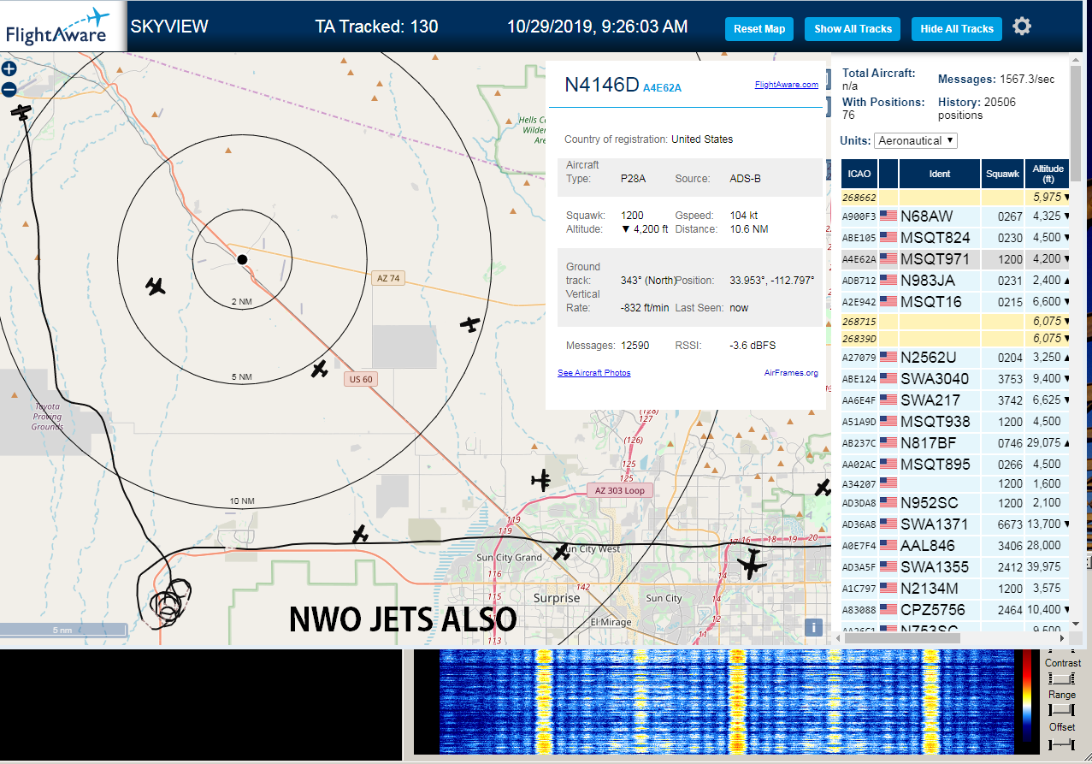1092x764 pixels.
Task: Zoom in the map with plus icon
Action: click(9, 70)
